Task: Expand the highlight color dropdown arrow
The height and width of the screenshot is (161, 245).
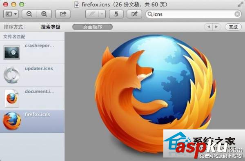Action: (x=102, y=14)
